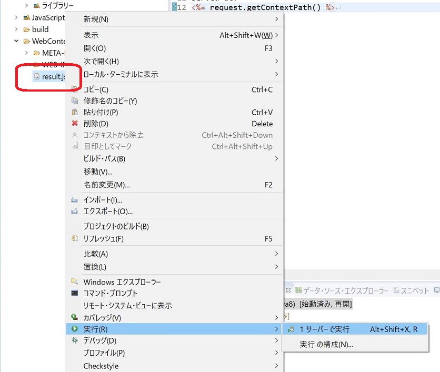Expand the JavaScript tree node
The height and width of the screenshot is (372, 440).
[x=16, y=17]
